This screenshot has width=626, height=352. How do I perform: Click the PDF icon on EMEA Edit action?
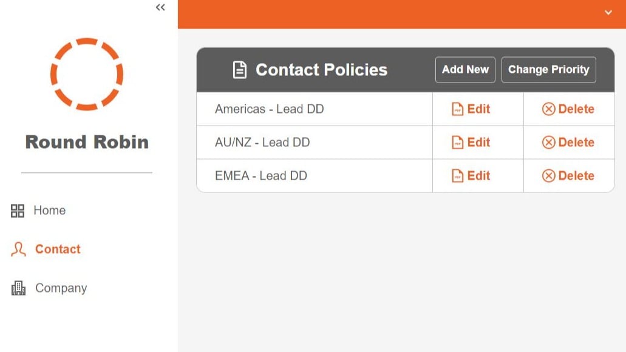tap(458, 175)
